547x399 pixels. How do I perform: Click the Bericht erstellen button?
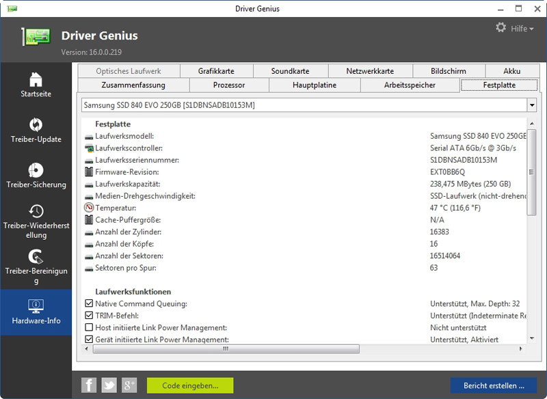494,385
